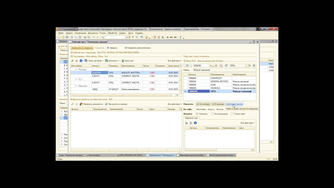The image size is (334, 188).
Task: Click the calendar icon in main toolbar
Action: click(159, 37)
